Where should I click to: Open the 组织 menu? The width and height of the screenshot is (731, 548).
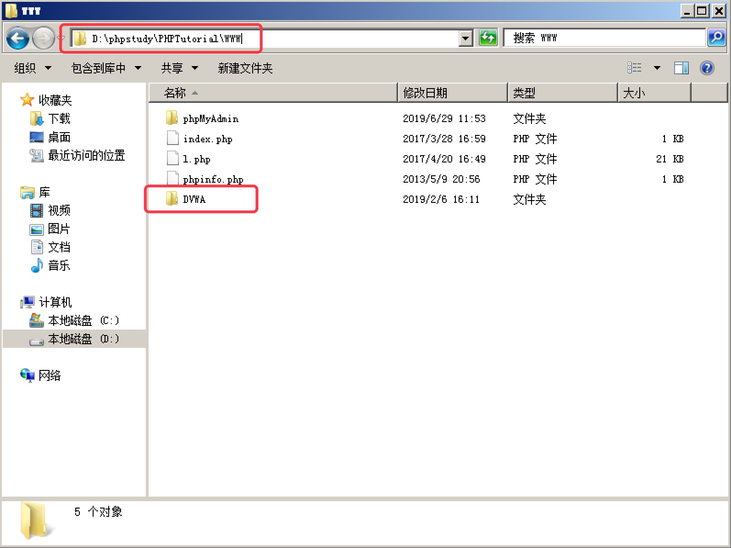click(33, 68)
